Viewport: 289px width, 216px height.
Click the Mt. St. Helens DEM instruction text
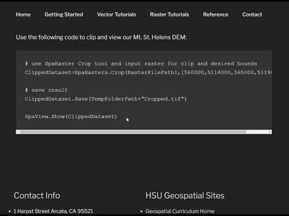101,37
